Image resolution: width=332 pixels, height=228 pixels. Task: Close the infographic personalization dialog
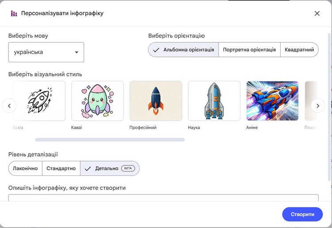(317, 13)
